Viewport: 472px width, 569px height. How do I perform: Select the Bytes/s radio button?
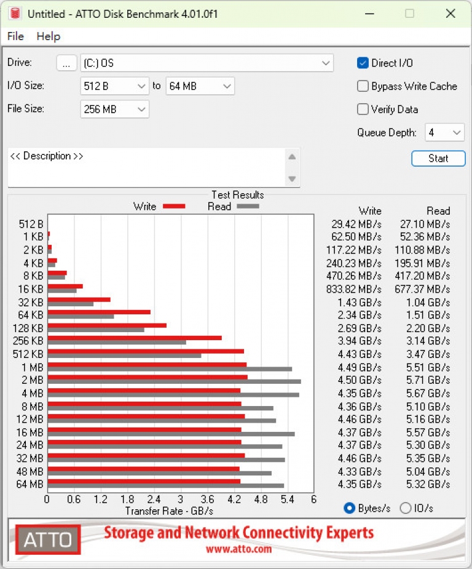click(x=349, y=508)
